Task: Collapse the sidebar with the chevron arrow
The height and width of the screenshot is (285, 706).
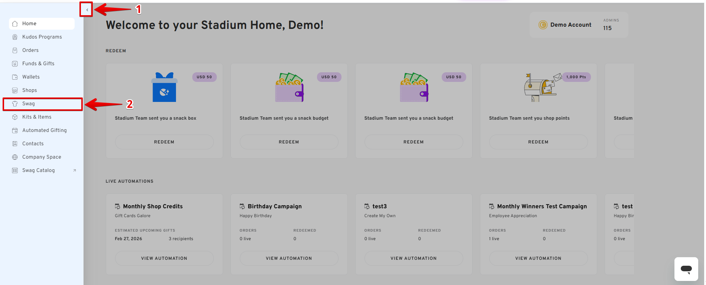Action: [87, 10]
